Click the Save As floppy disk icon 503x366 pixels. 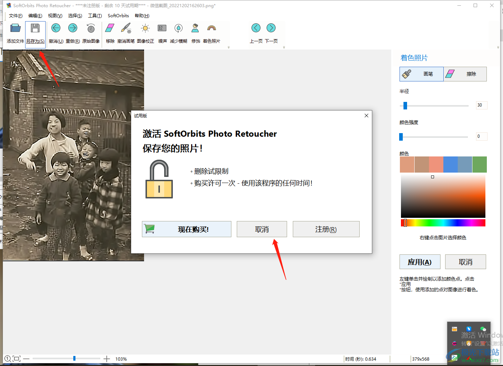tap(35, 28)
